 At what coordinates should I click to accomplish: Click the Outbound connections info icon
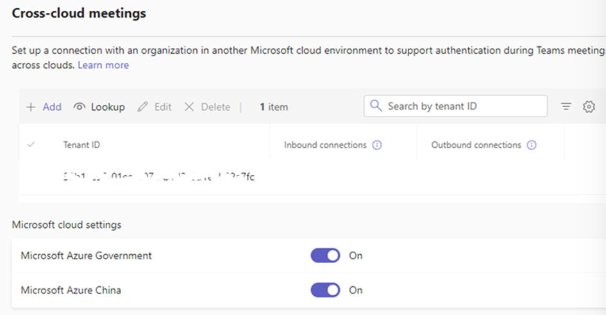pos(532,145)
